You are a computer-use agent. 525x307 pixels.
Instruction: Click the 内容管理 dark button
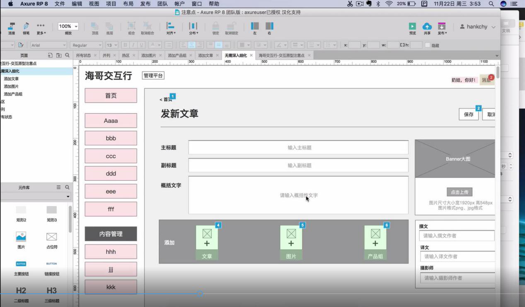111,234
